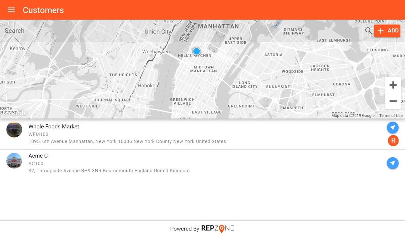The image size is (405, 237).
Task: Click the Weehawken map label
Action: click(156, 52)
